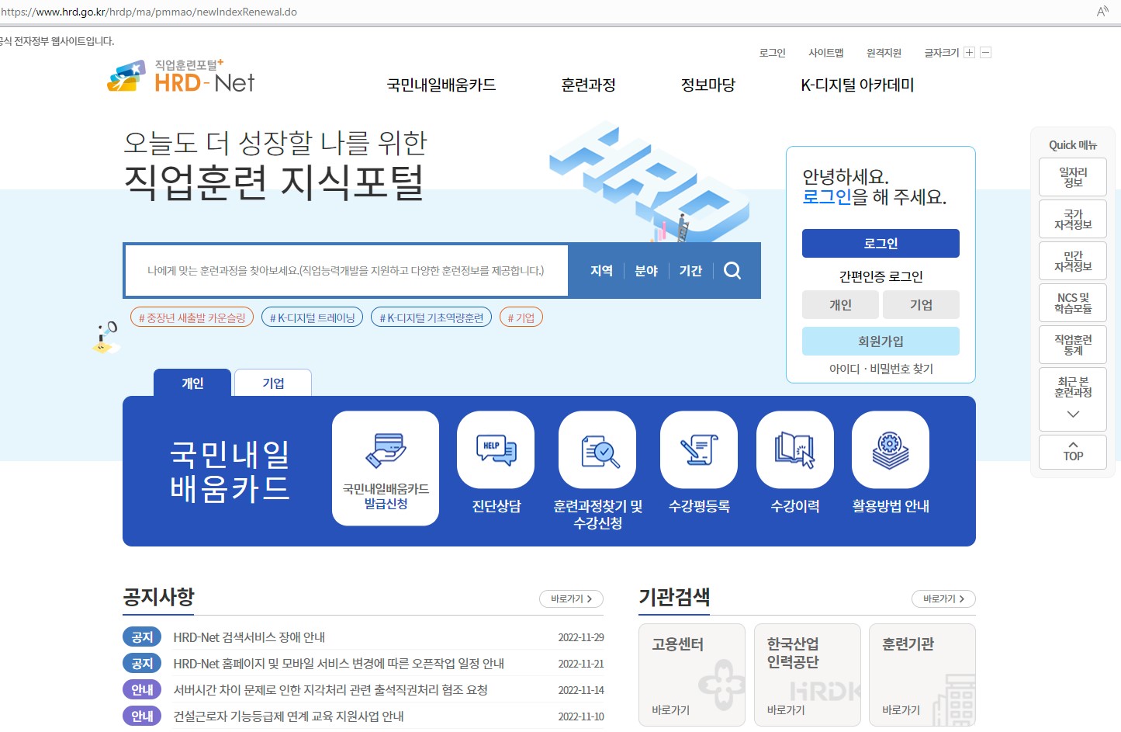Decrease font size with minus icon

pyautogui.click(x=986, y=53)
